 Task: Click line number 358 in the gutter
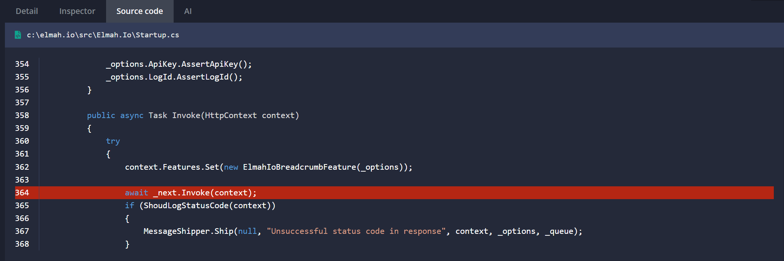[x=22, y=115]
